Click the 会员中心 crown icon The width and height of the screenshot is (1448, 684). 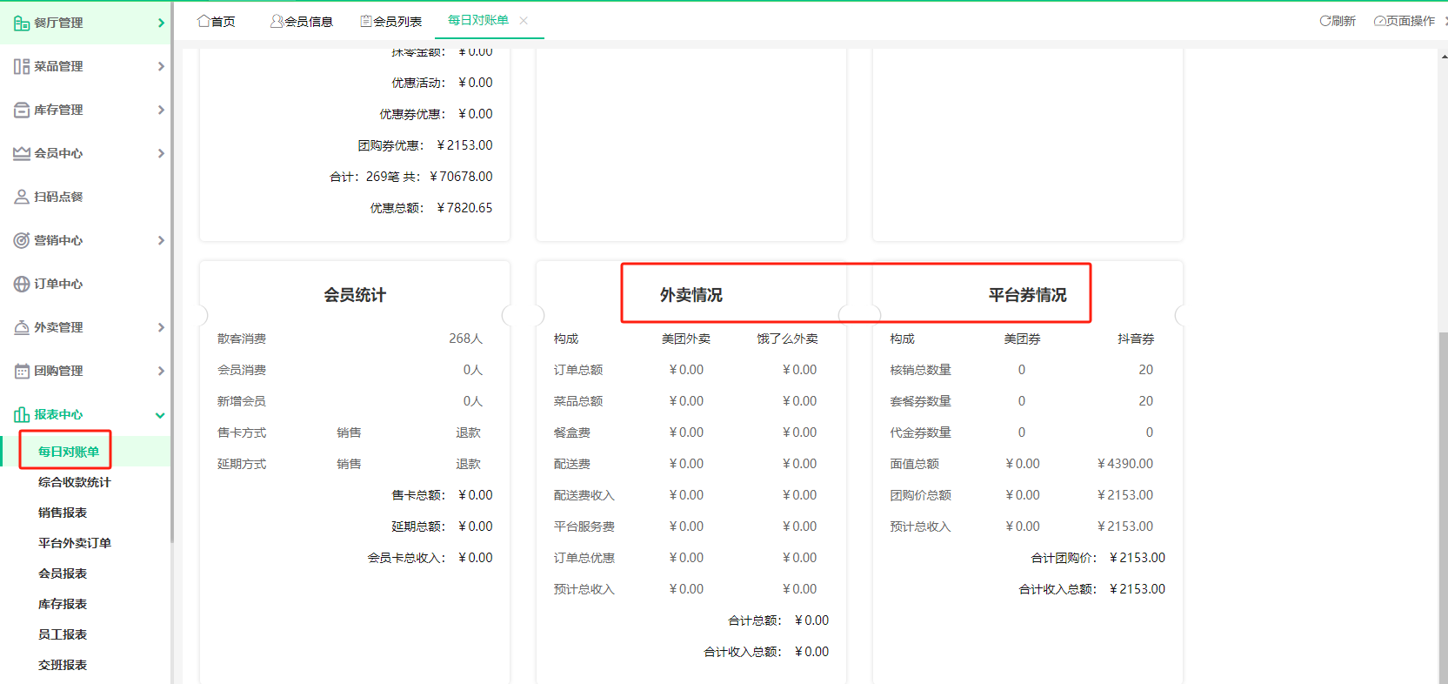click(x=21, y=153)
